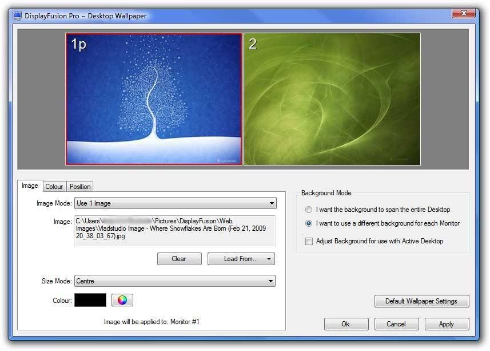Open the colour picker wheel icon
The height and width of the screenshot is (351, 490).
click(122, 299)
